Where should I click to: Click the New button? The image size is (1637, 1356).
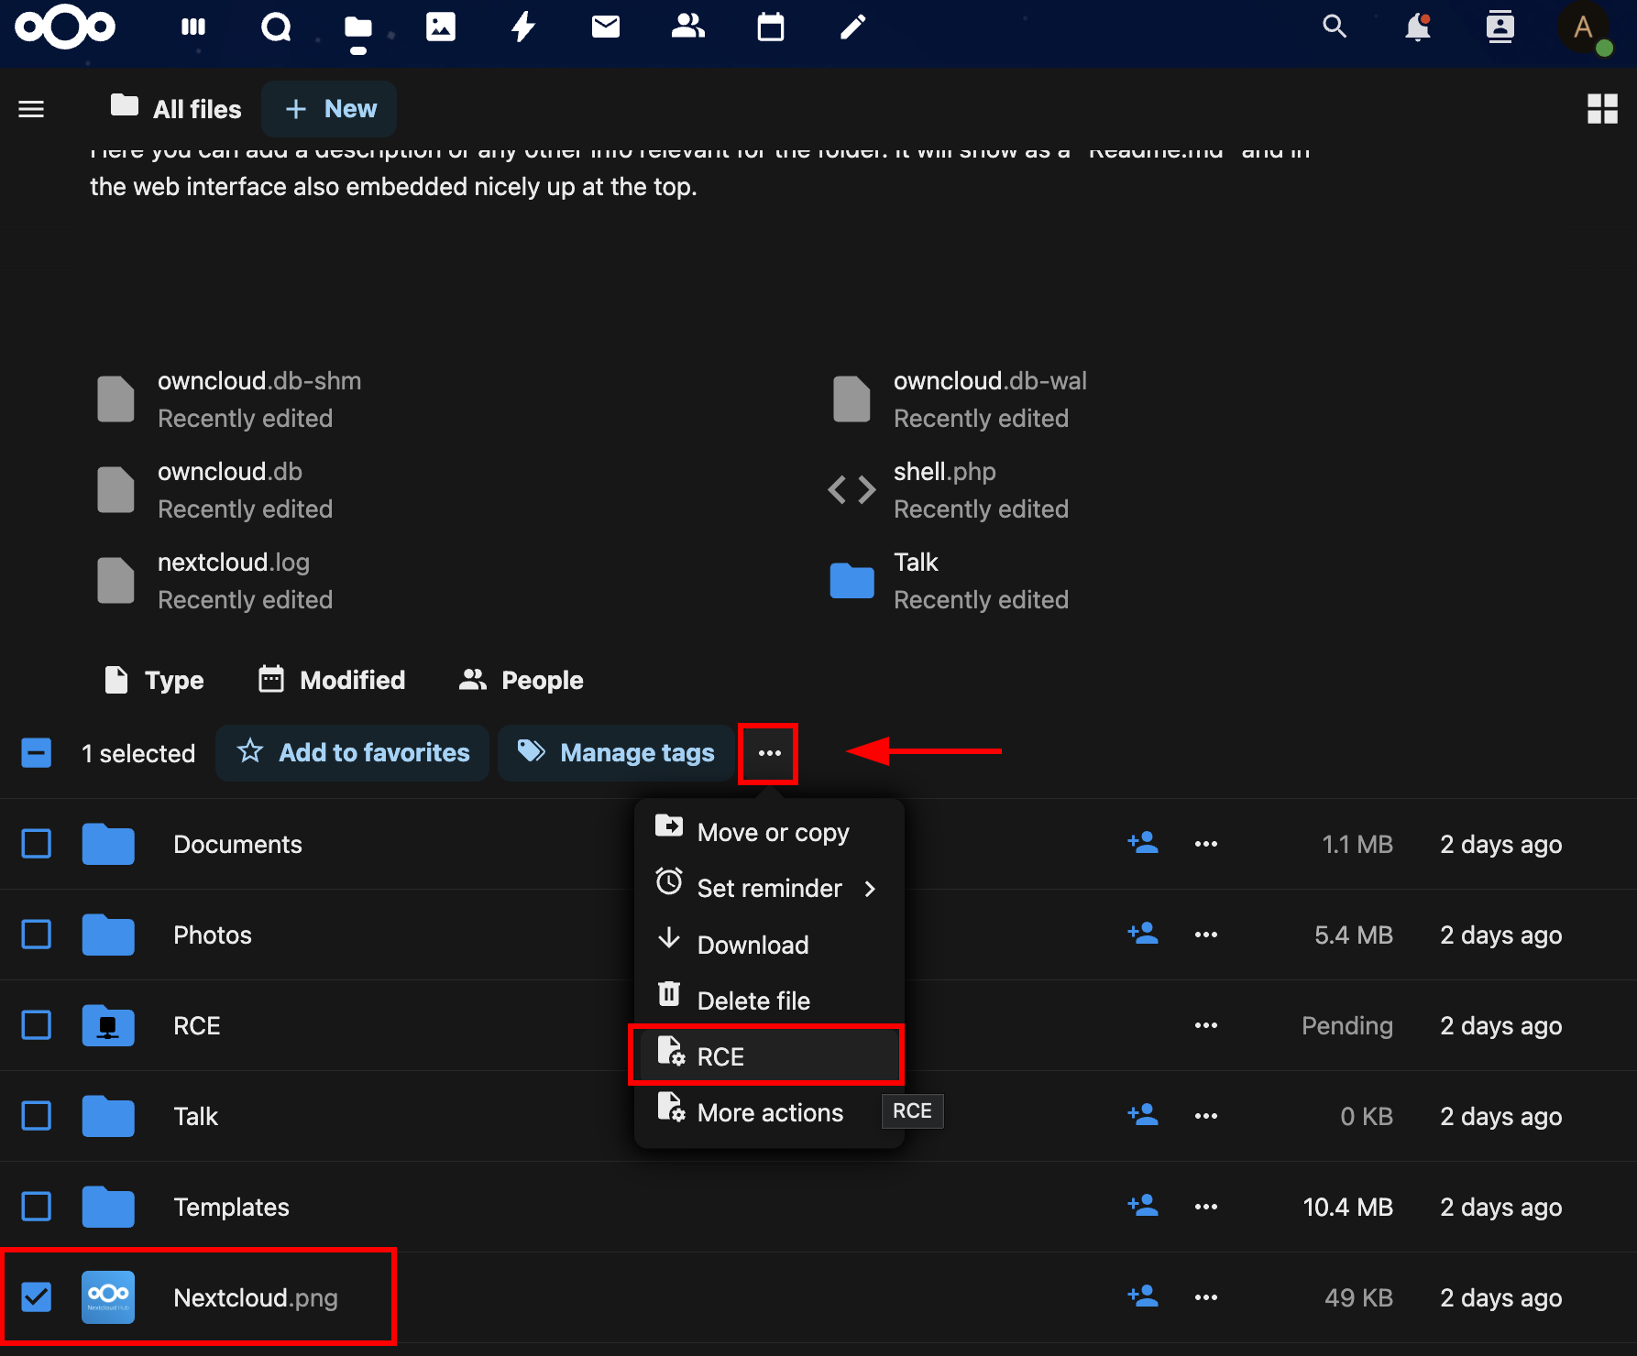[x=329, y=109]
